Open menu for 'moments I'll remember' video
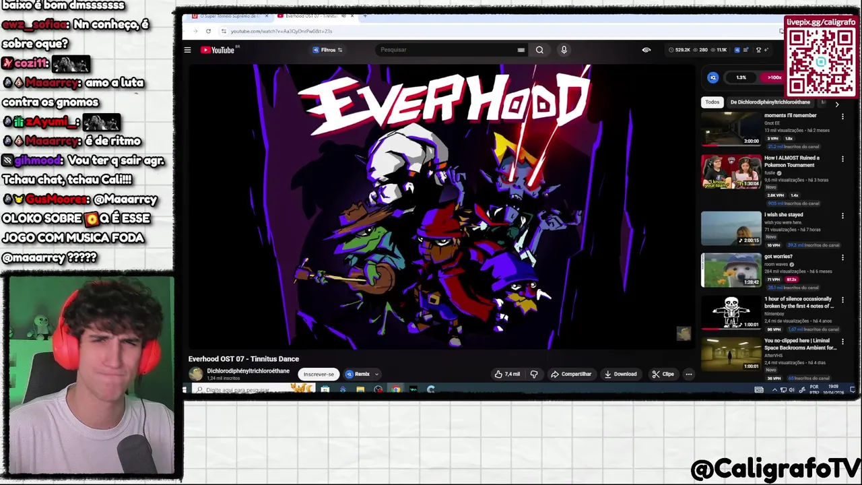The height and width of the screenshot is (485, 862). pos(842,117)
